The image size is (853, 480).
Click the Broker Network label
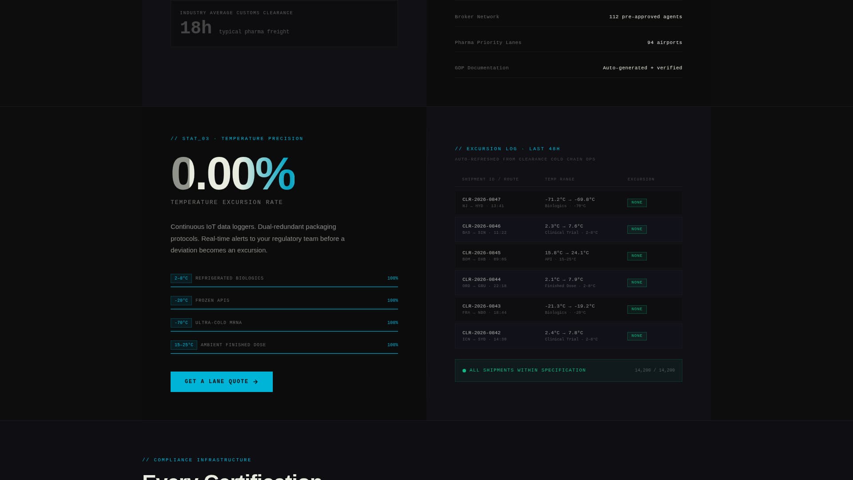pyautogui.click(x=477, y=17)
